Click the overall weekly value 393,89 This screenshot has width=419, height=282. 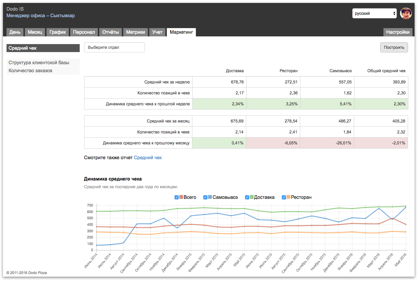click(x=399, y=82)
